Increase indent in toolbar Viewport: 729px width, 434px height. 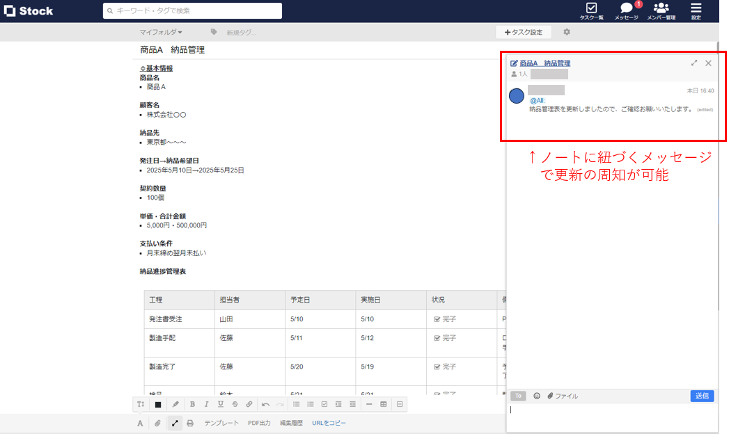[x=338, y=404]
